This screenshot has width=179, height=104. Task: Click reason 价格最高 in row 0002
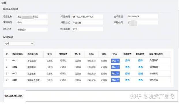coord(154,67)
